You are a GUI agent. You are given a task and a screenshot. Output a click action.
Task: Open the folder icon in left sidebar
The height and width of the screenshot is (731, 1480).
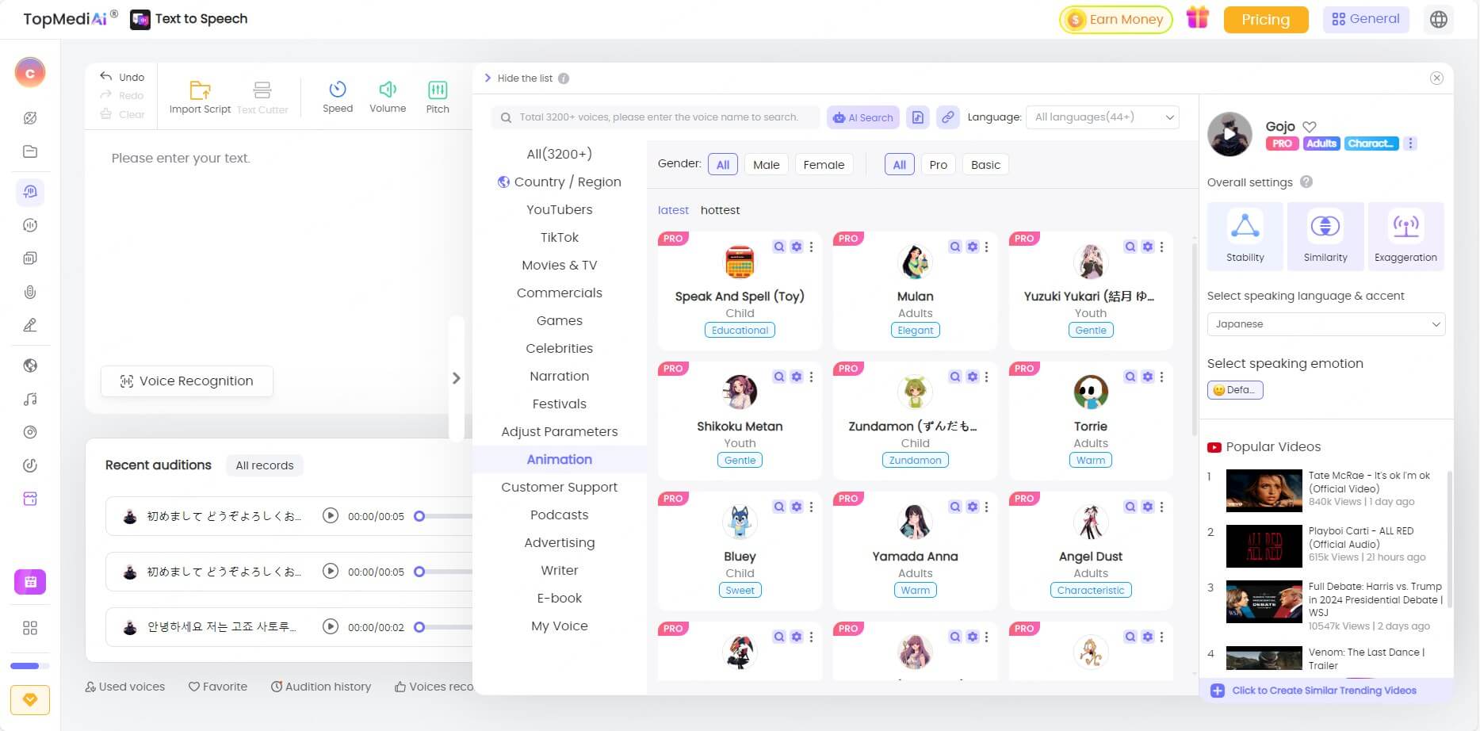point(30,151)
